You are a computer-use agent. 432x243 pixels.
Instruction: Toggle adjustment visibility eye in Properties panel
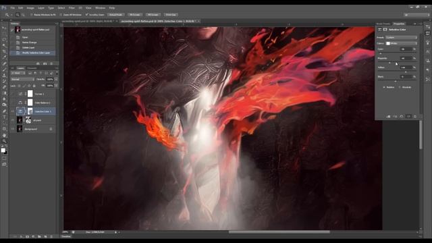coord(408,117)
